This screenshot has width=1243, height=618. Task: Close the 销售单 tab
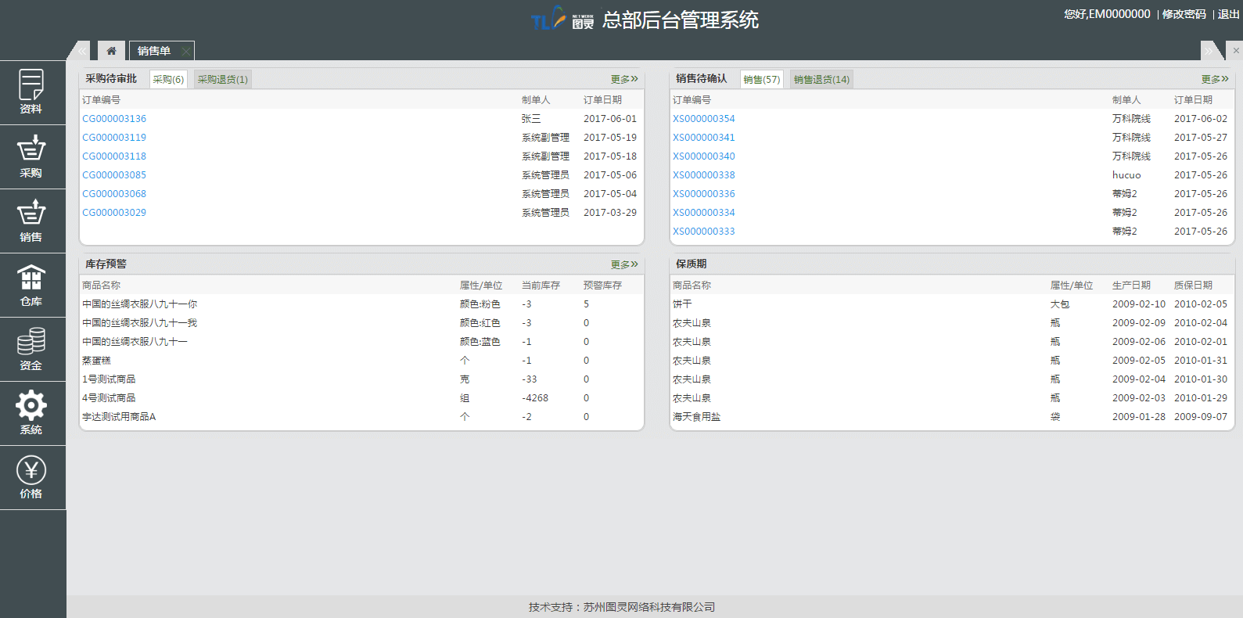click(185, 52)
